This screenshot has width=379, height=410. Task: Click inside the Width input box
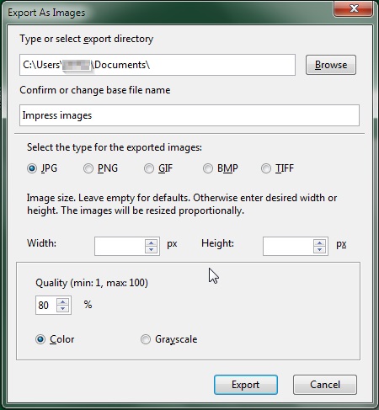(x=120, y=246)
